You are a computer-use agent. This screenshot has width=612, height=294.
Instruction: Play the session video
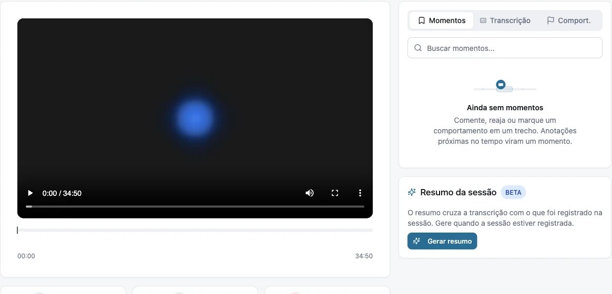pos(30,193)
